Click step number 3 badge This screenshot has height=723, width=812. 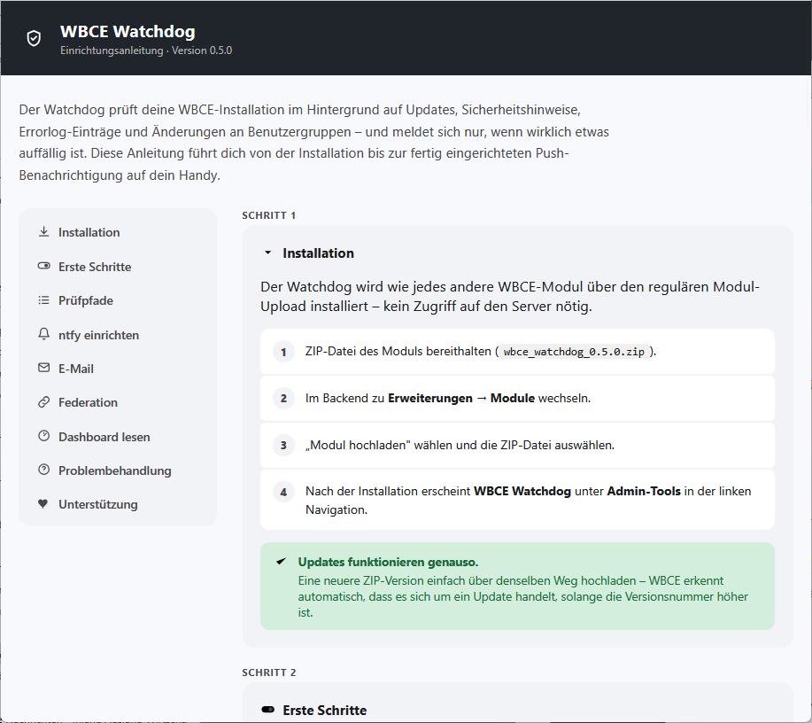point(283,445)
